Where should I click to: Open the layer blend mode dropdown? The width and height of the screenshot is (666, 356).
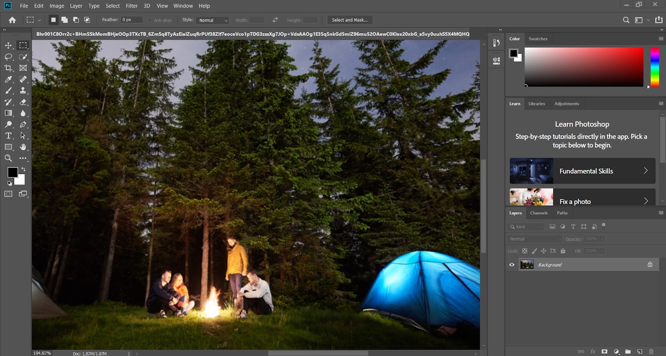coord(535,239)
